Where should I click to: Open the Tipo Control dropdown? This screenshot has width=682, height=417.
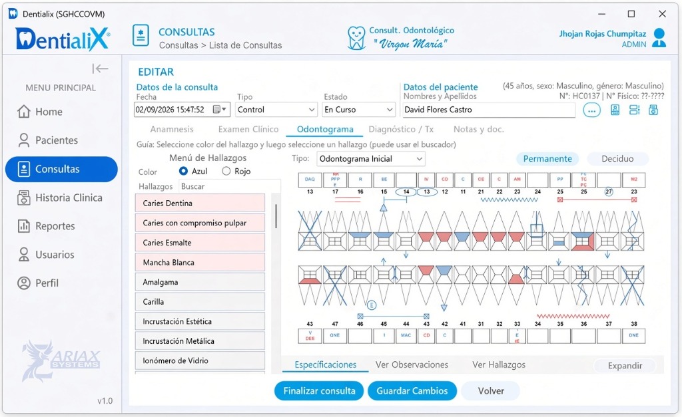coord(276,110)
